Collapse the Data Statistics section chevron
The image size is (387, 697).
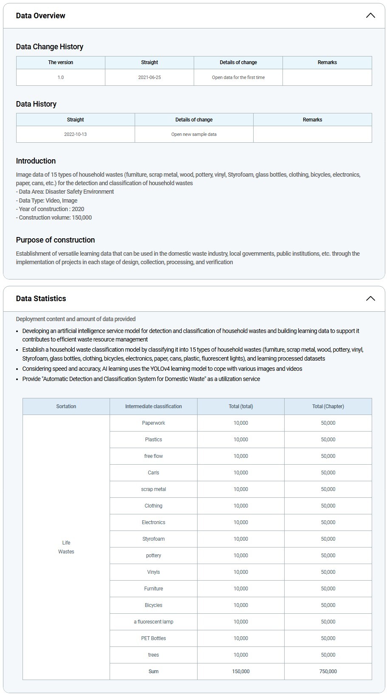click(370, 299)
